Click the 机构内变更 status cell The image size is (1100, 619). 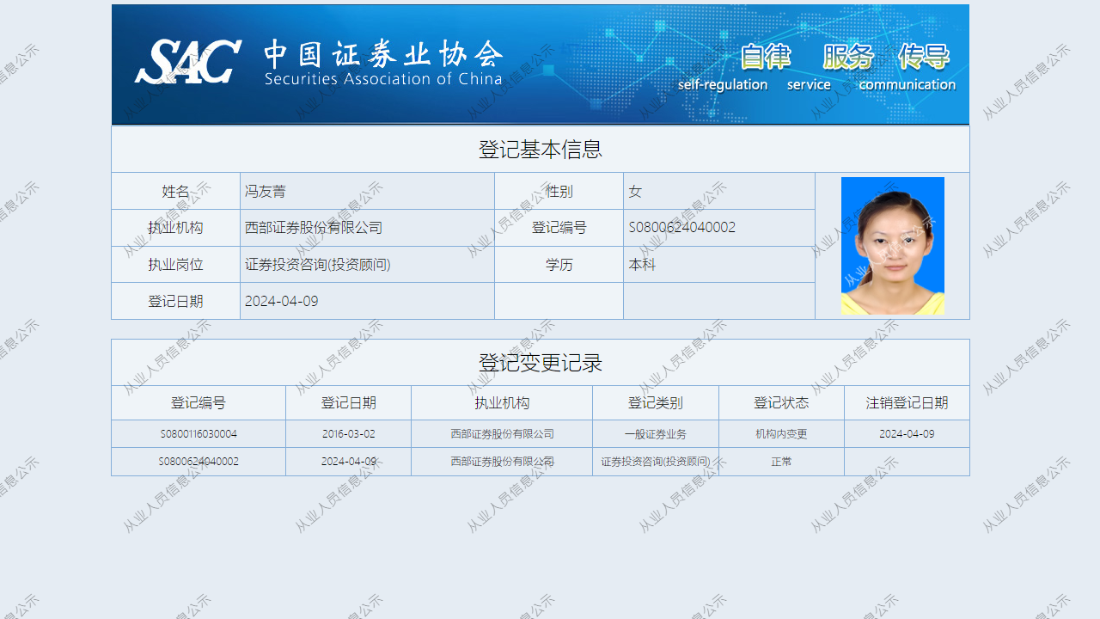tap(781, 434)
